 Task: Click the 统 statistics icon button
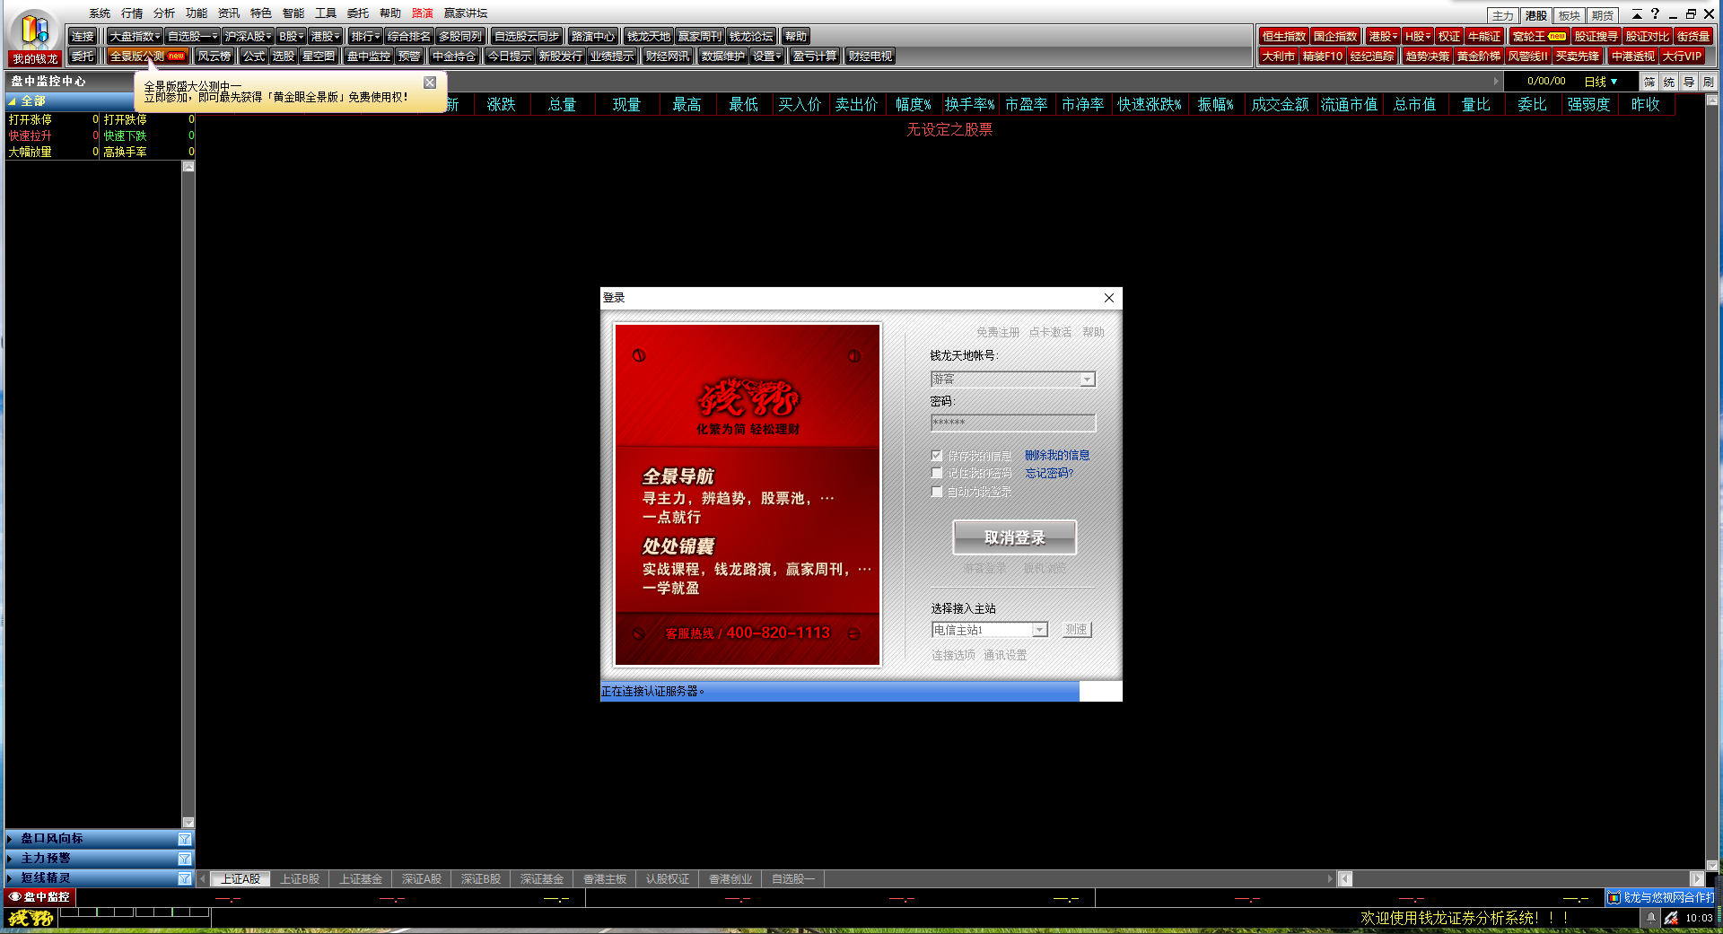click(1669, 82)
